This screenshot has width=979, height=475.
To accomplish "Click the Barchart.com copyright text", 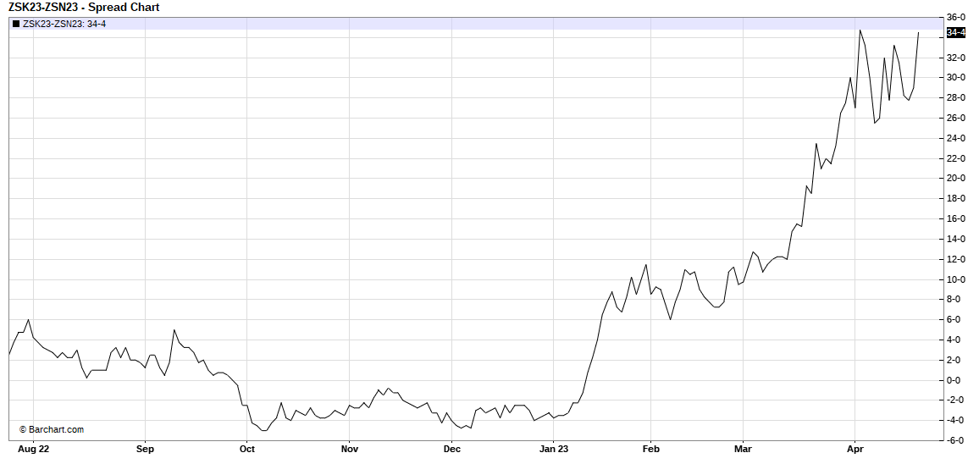I will point(52,429).
